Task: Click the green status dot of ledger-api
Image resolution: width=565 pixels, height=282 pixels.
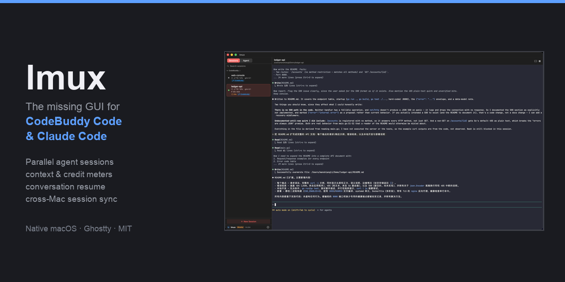Action: pos(229,90)
